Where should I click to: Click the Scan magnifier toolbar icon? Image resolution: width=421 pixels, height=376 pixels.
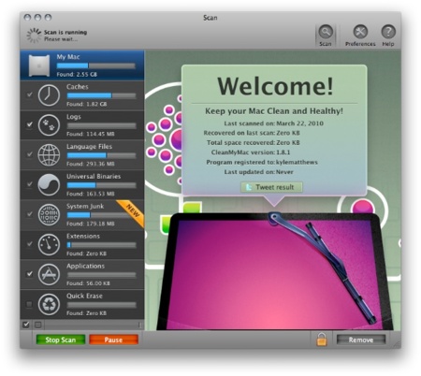(326, 32)
